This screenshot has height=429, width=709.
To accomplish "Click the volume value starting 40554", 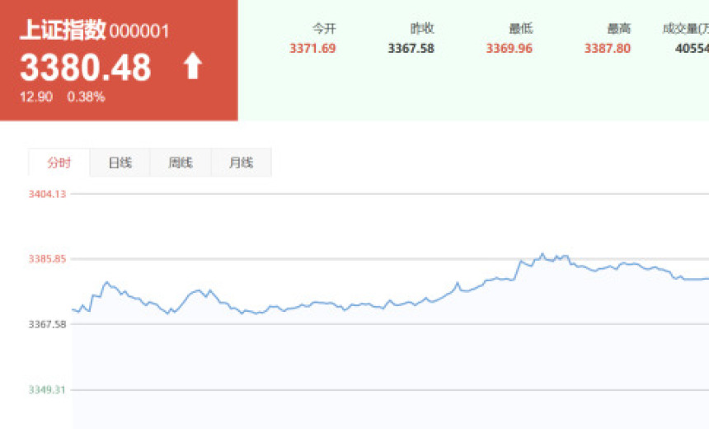I will click(692, 49).
